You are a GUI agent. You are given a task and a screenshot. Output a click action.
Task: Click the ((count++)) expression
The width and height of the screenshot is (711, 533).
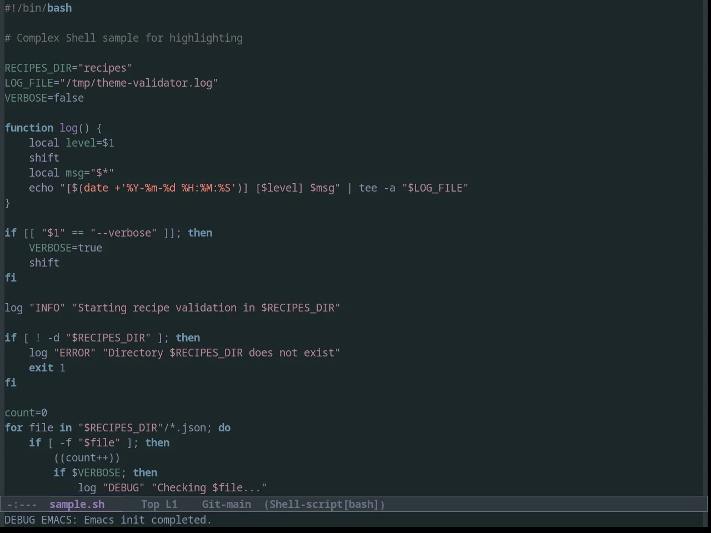pos(87,457)
